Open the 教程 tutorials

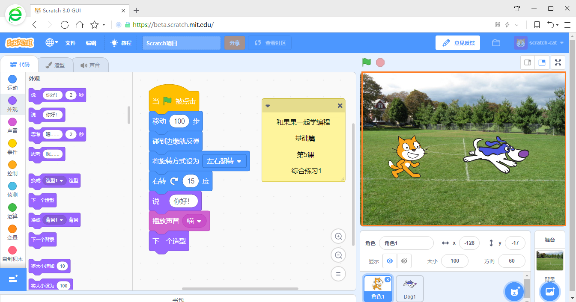click(x=121, y=43)
